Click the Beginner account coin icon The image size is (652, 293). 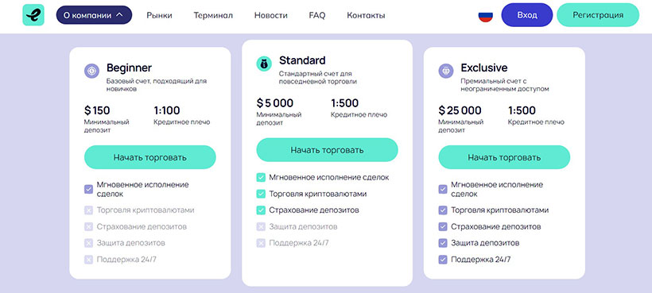coord(92,71)
